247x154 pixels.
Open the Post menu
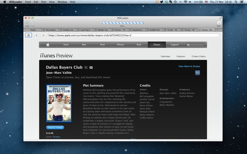click(44, 2)
